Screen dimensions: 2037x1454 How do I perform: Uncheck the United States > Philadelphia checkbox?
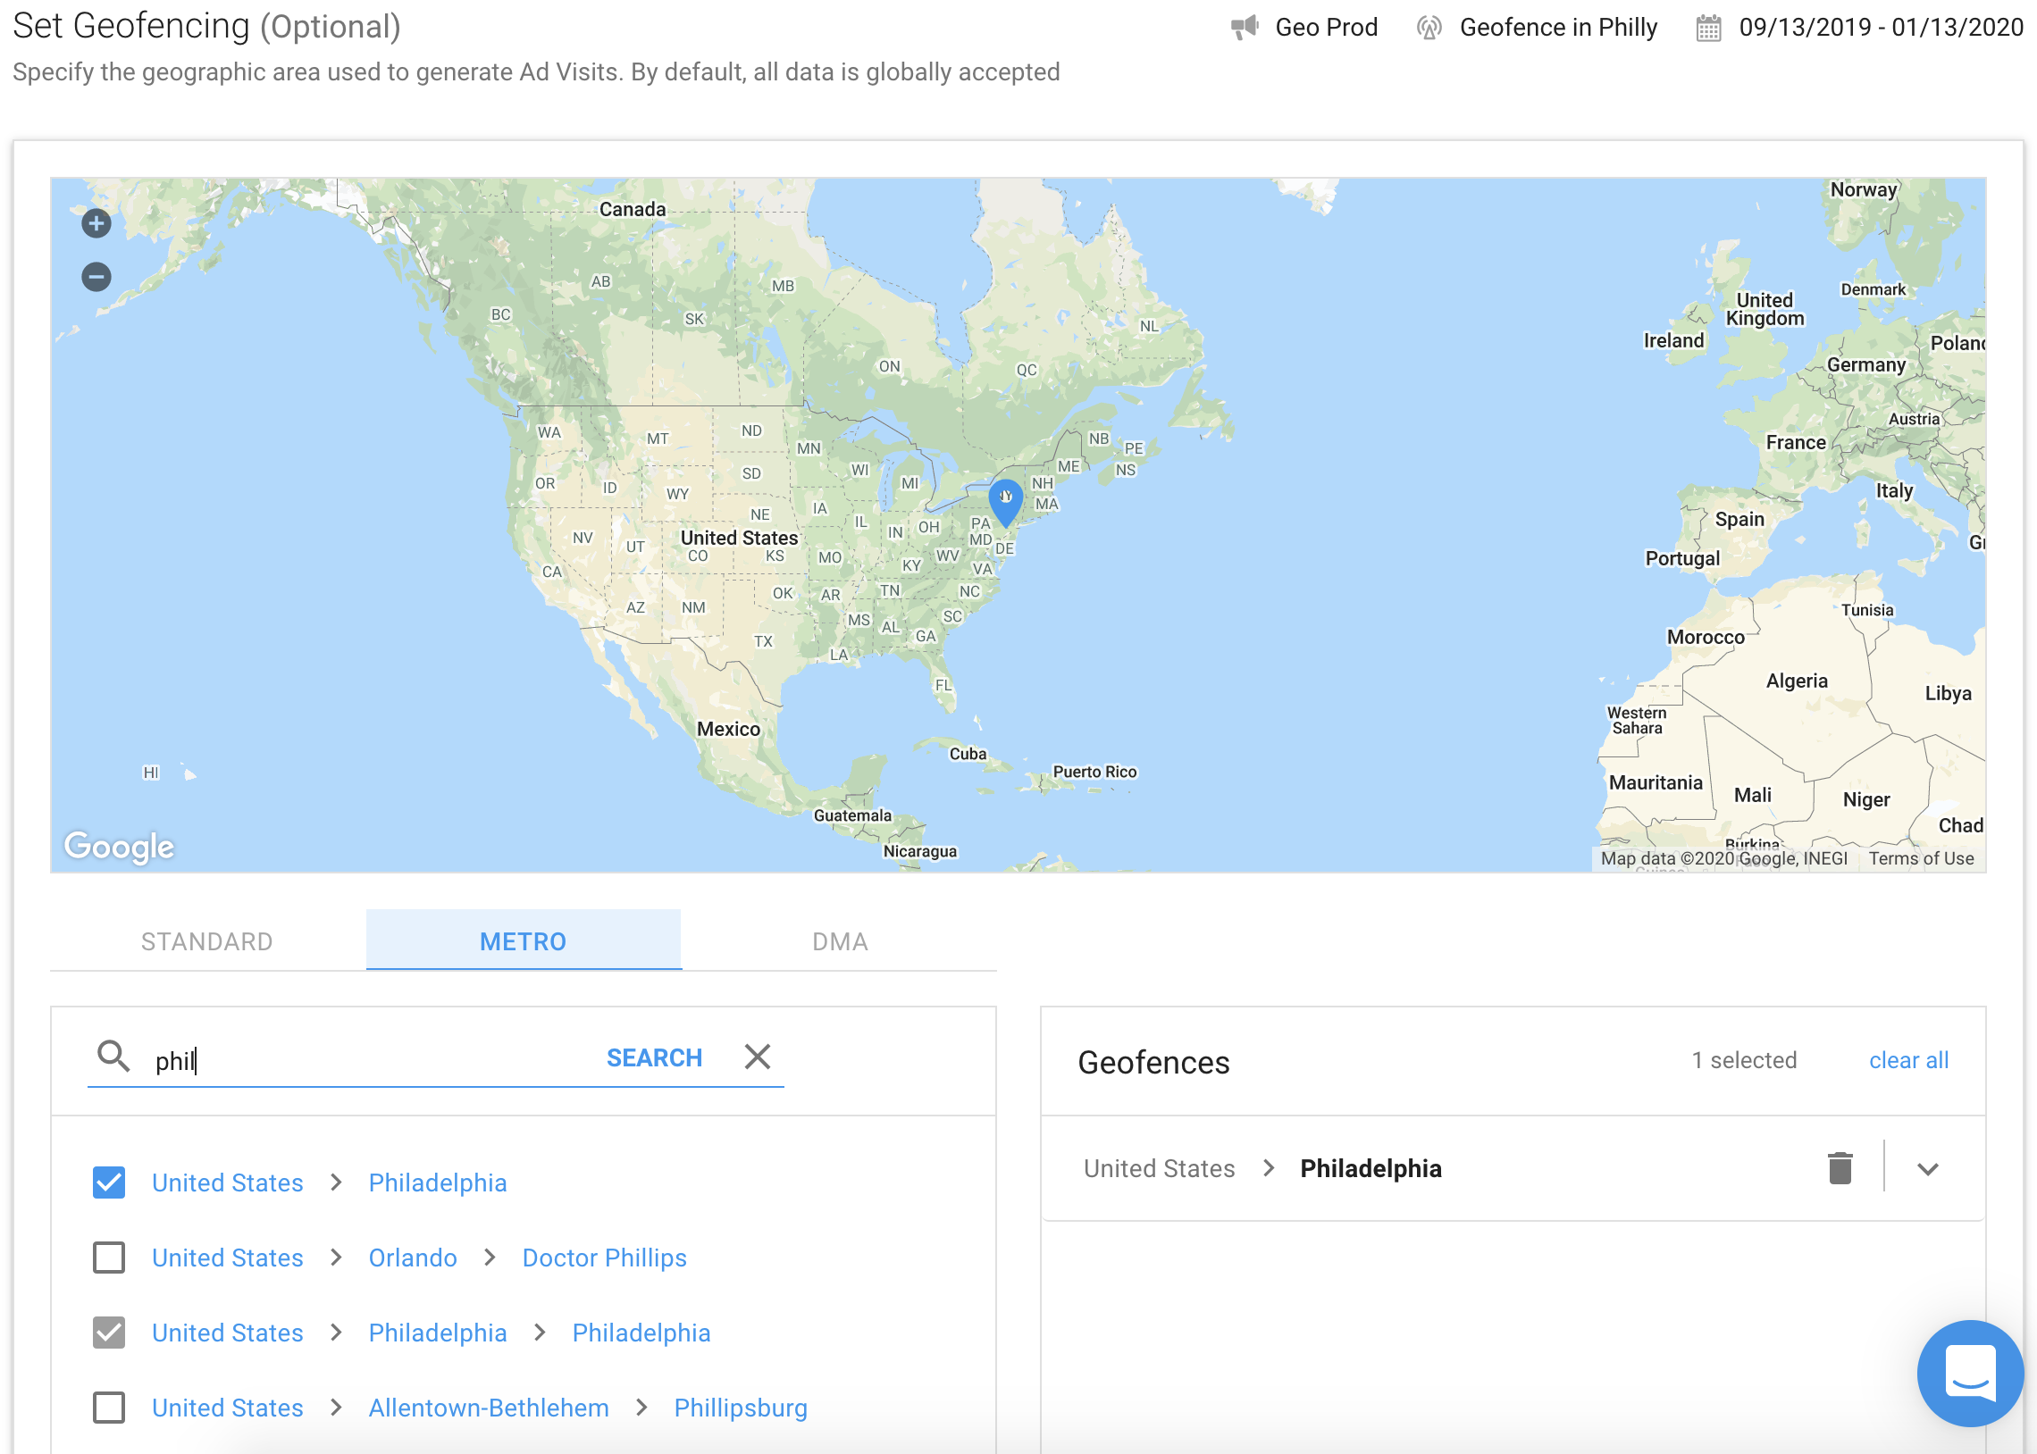[x=109, y=1182]
